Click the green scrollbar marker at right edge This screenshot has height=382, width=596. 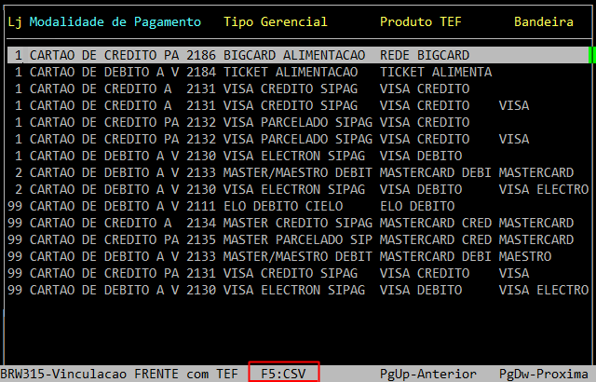(591, 55)
